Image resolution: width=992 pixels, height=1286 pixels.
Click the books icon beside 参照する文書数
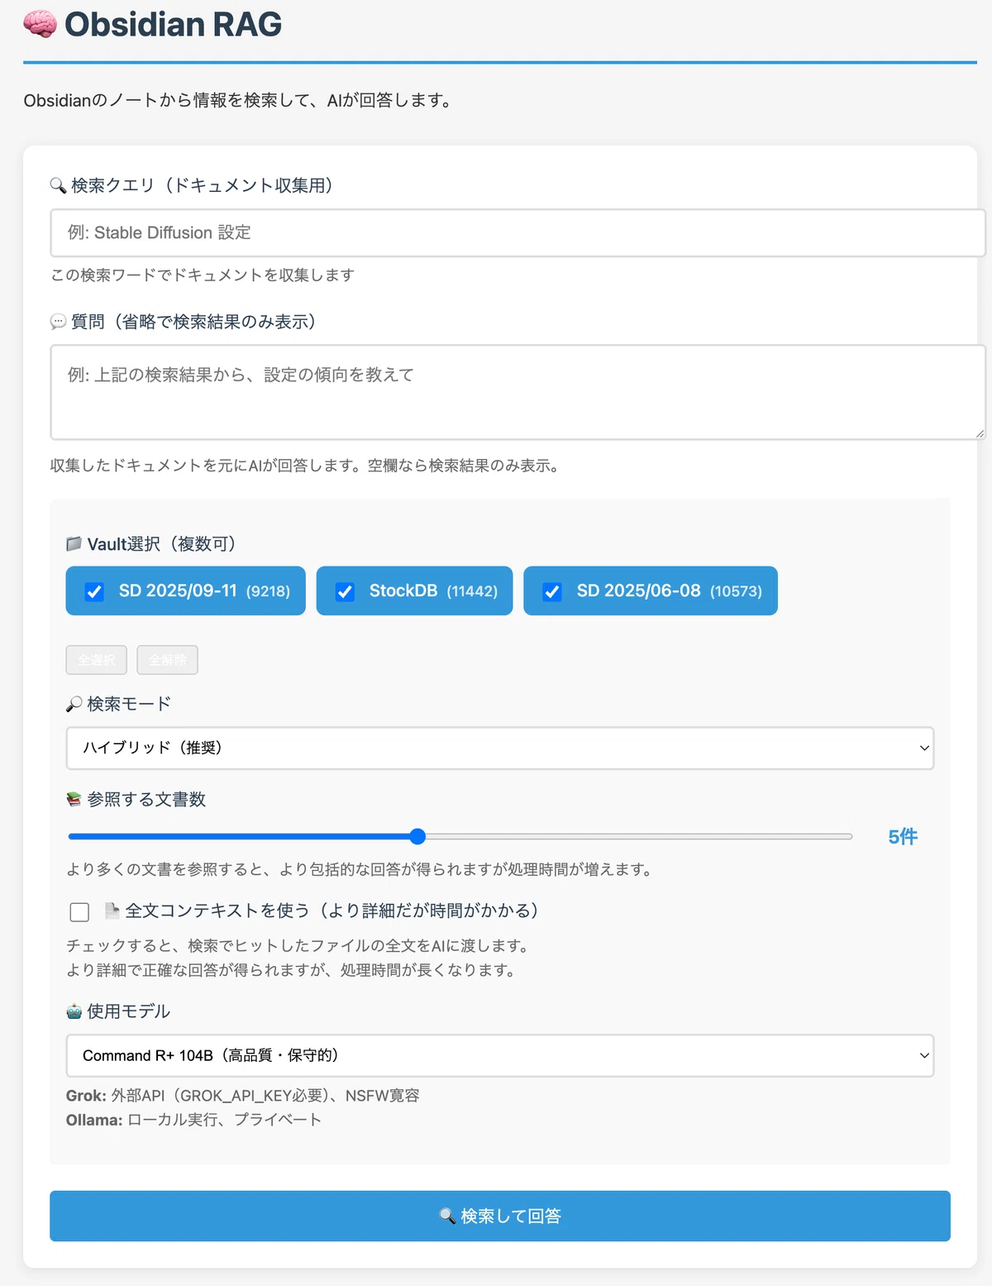click(74, 799)
